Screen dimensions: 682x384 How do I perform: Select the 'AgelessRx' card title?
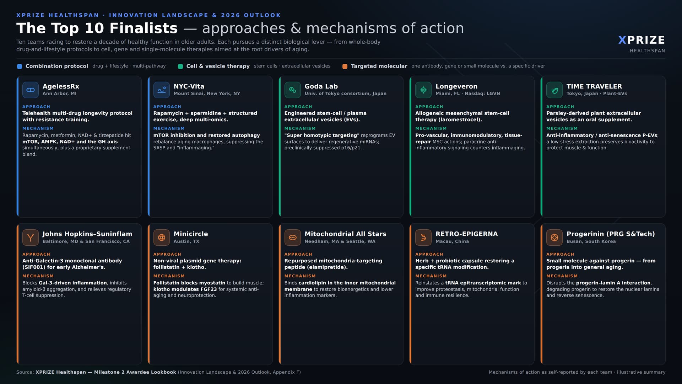pyautogui.click(x=61, y=86)
